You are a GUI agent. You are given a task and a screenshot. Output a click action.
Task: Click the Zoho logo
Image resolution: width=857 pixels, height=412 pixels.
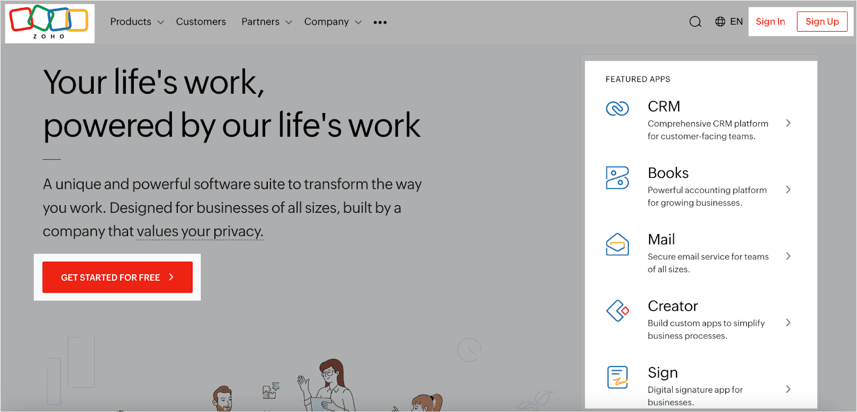coord(49,23)
